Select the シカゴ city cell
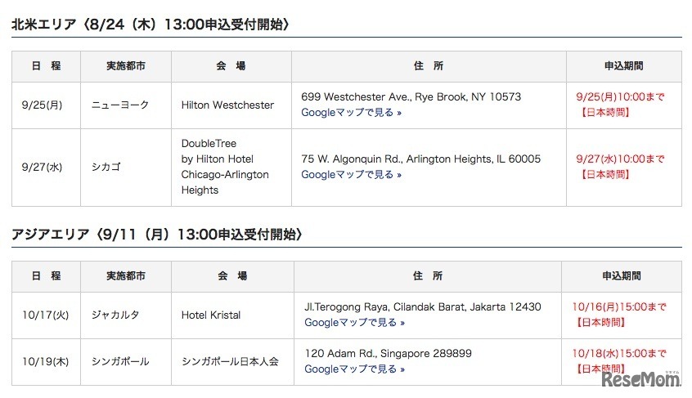692x398 pixels. tap(107, 168)
